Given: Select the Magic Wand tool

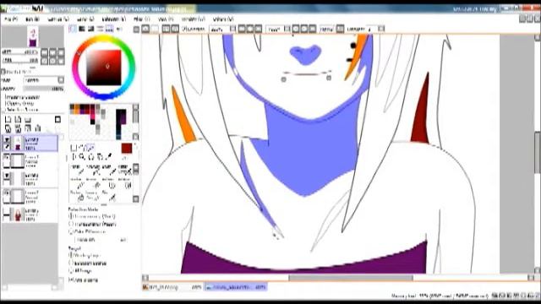Looking at the screenshot, I should [90, 148].
